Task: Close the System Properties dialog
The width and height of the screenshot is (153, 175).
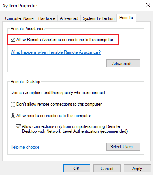Action: (148, 5)
